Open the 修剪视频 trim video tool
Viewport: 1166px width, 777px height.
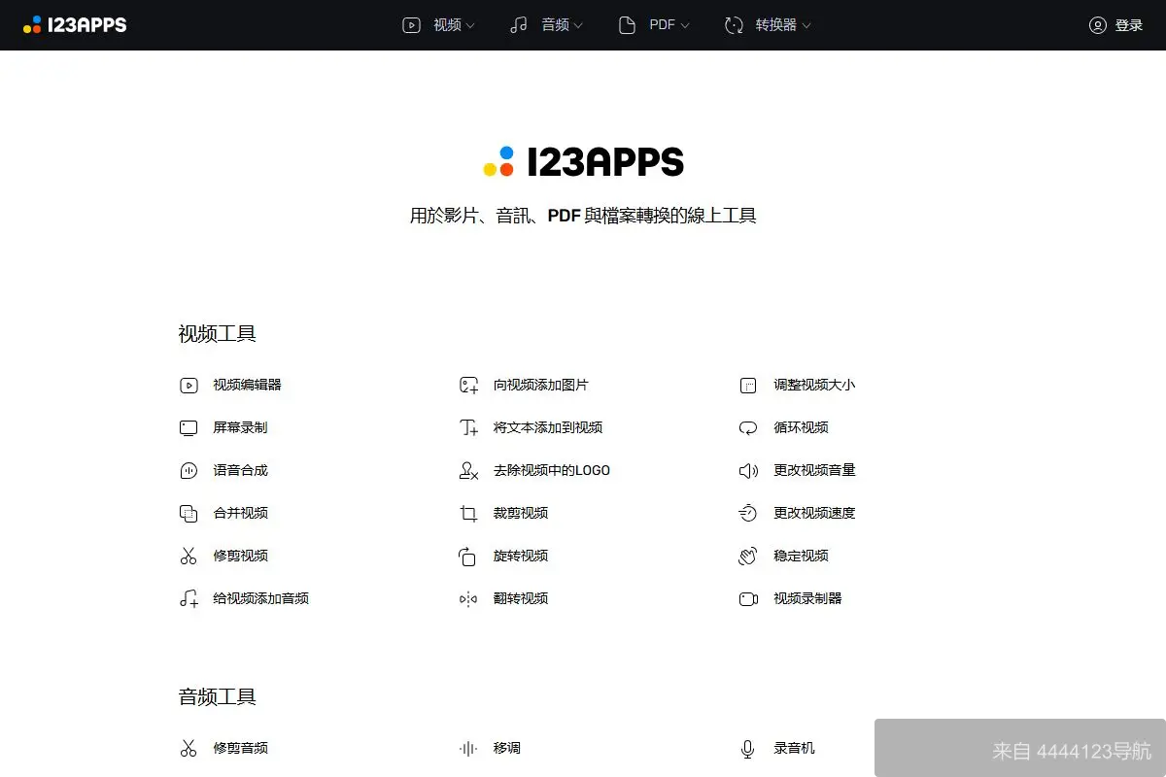[x=239, y=556]
